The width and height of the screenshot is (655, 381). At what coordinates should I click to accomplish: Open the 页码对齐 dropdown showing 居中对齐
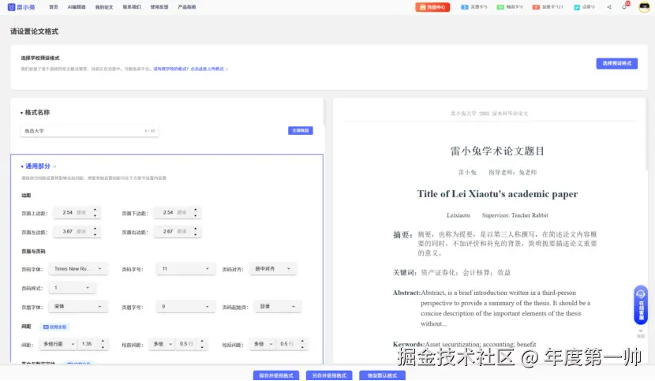pos(273,269)
